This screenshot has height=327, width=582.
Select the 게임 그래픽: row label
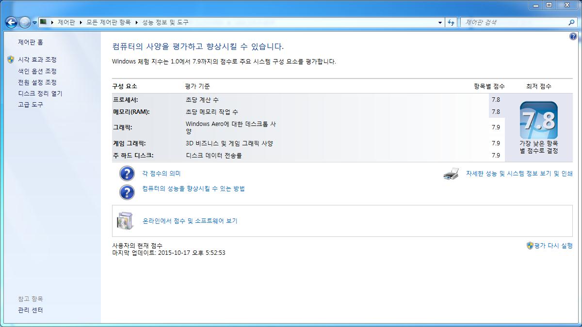(129, 143)
